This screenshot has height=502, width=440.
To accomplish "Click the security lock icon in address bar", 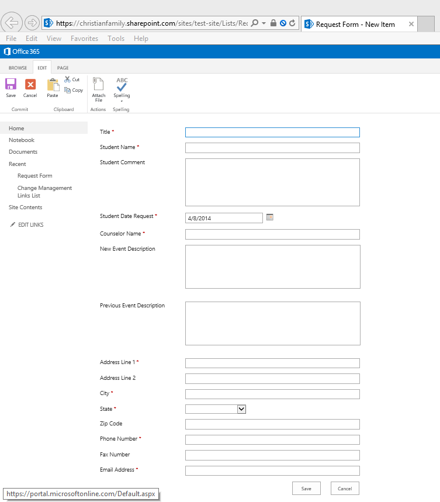I will point(273,23).
